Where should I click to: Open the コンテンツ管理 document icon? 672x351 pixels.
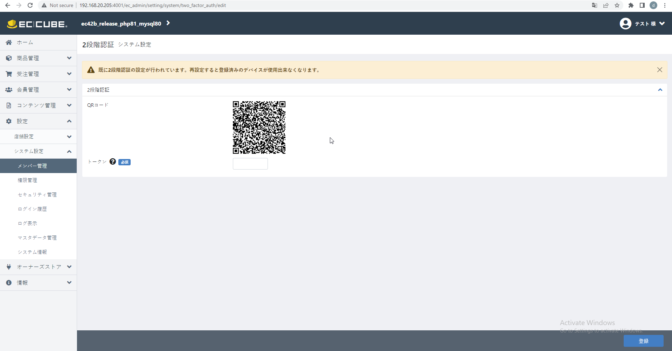tap(8, 105)
